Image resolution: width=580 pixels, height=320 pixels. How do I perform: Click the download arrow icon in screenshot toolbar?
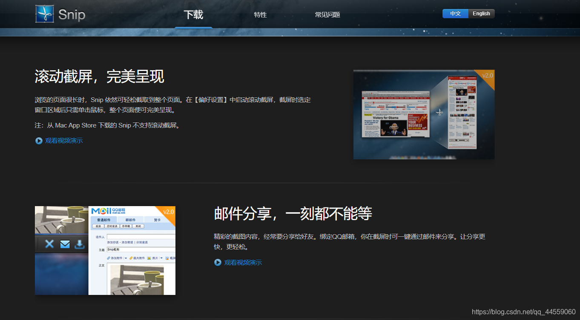point(80,244)
